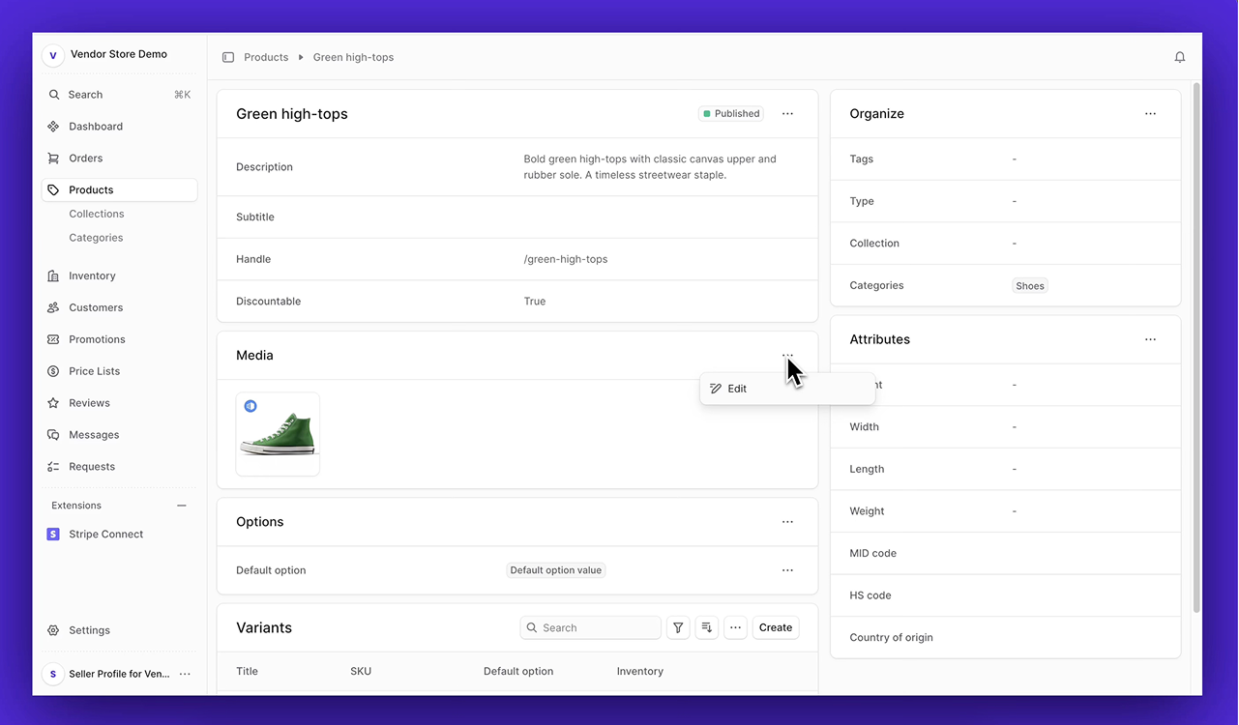Screen dimensions: 1239x725
Task: Navigate to Products via the breadcrumb
Action: point(265,57)
